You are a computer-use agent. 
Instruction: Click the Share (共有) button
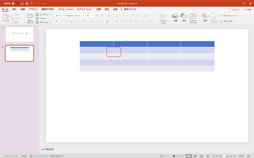[247, 9]
